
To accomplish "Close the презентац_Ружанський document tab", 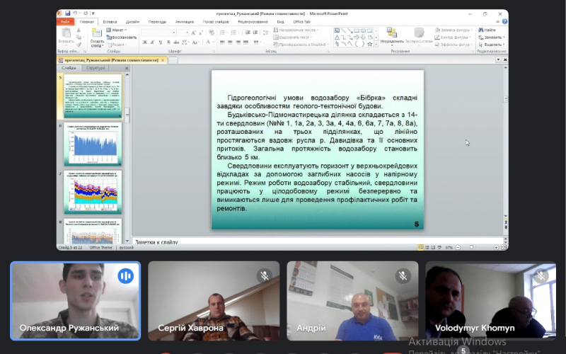I will coord(163,60).
